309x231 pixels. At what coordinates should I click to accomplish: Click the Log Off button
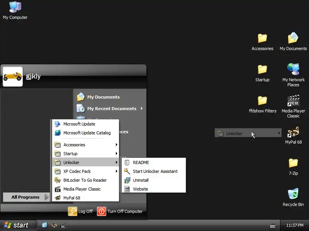point(80,211)
